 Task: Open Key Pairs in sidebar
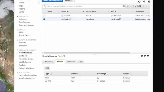click(23, 65)
